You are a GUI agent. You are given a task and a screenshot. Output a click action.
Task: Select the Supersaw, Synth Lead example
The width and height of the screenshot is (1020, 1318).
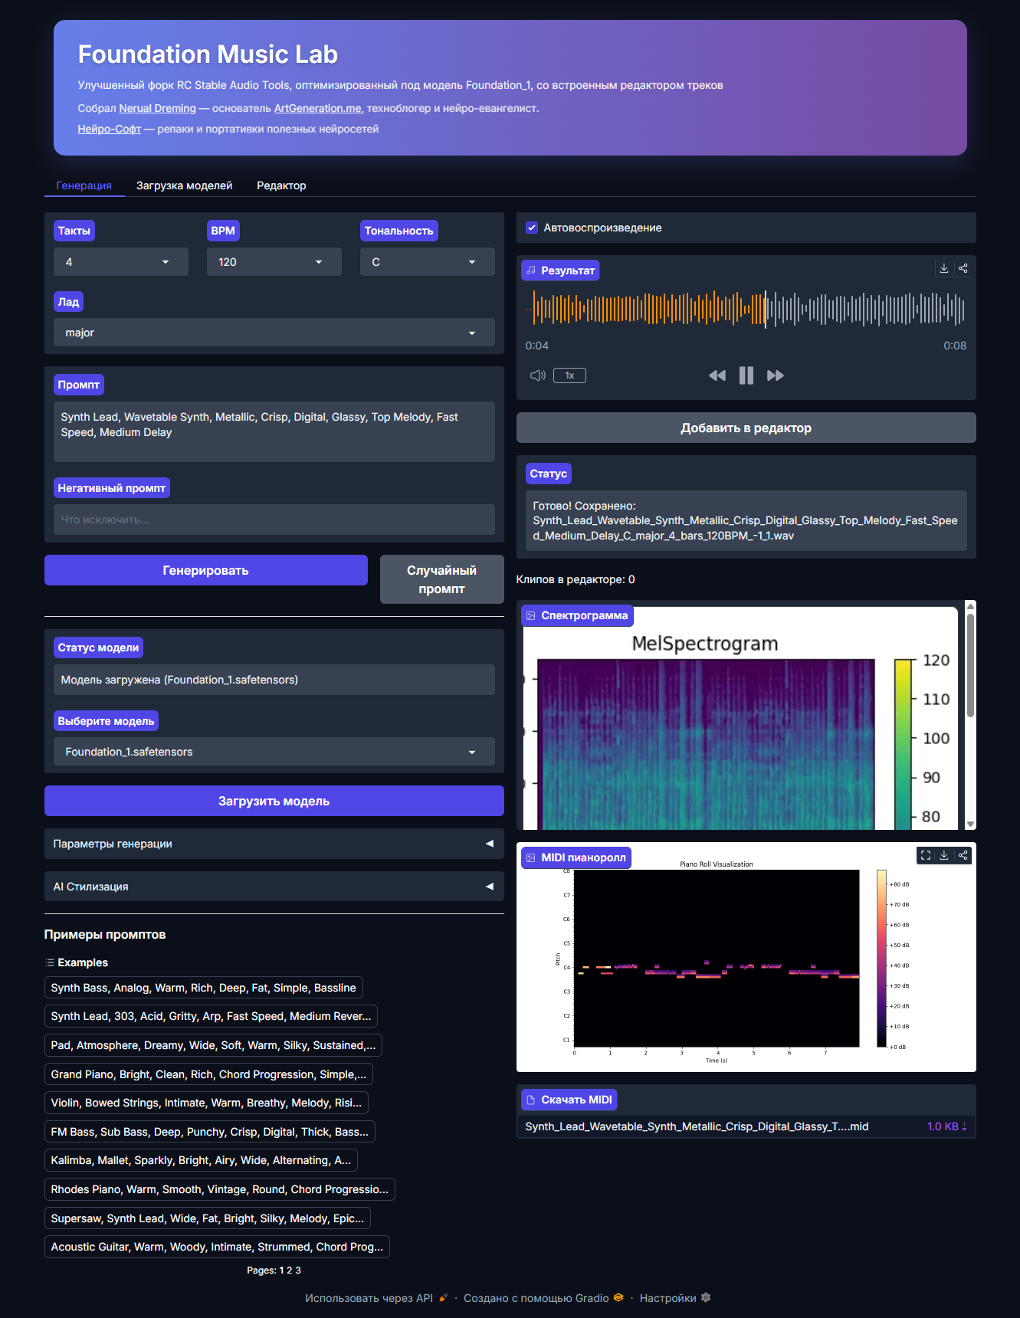pyautogui.click(x=208, y=1218)
